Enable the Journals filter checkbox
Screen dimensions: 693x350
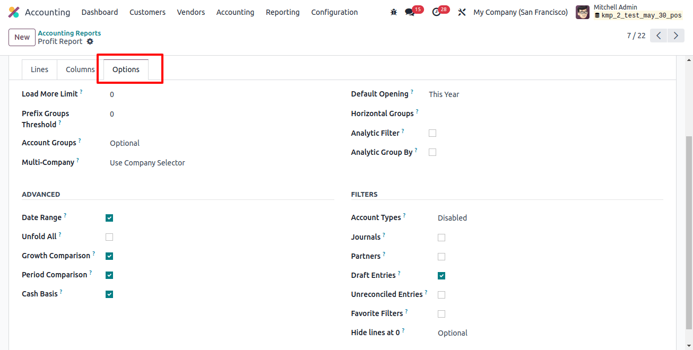441,238
